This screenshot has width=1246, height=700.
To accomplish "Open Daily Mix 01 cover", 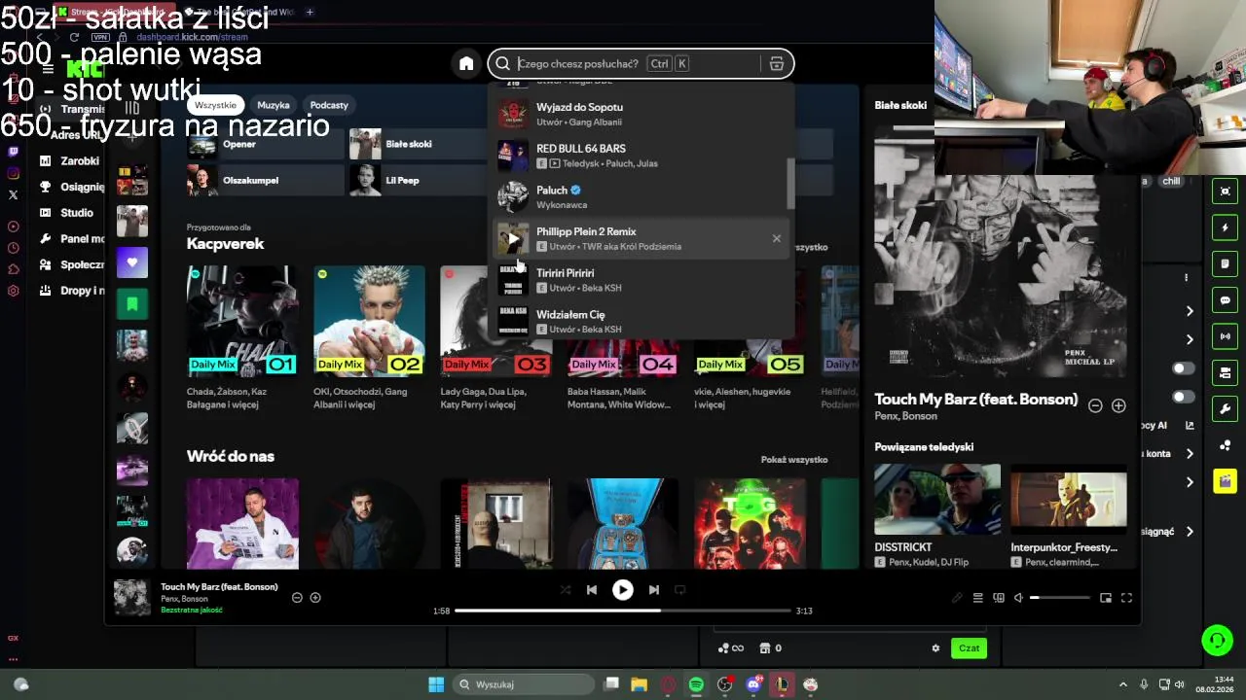I will [x=242, y=322].
